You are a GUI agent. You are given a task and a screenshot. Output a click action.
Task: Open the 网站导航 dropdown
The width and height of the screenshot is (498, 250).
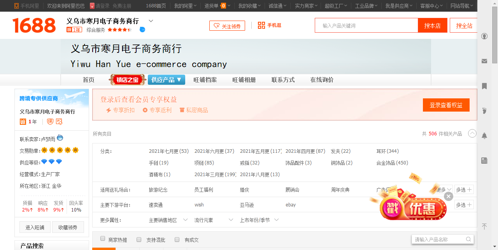click(x=462, y=6)
